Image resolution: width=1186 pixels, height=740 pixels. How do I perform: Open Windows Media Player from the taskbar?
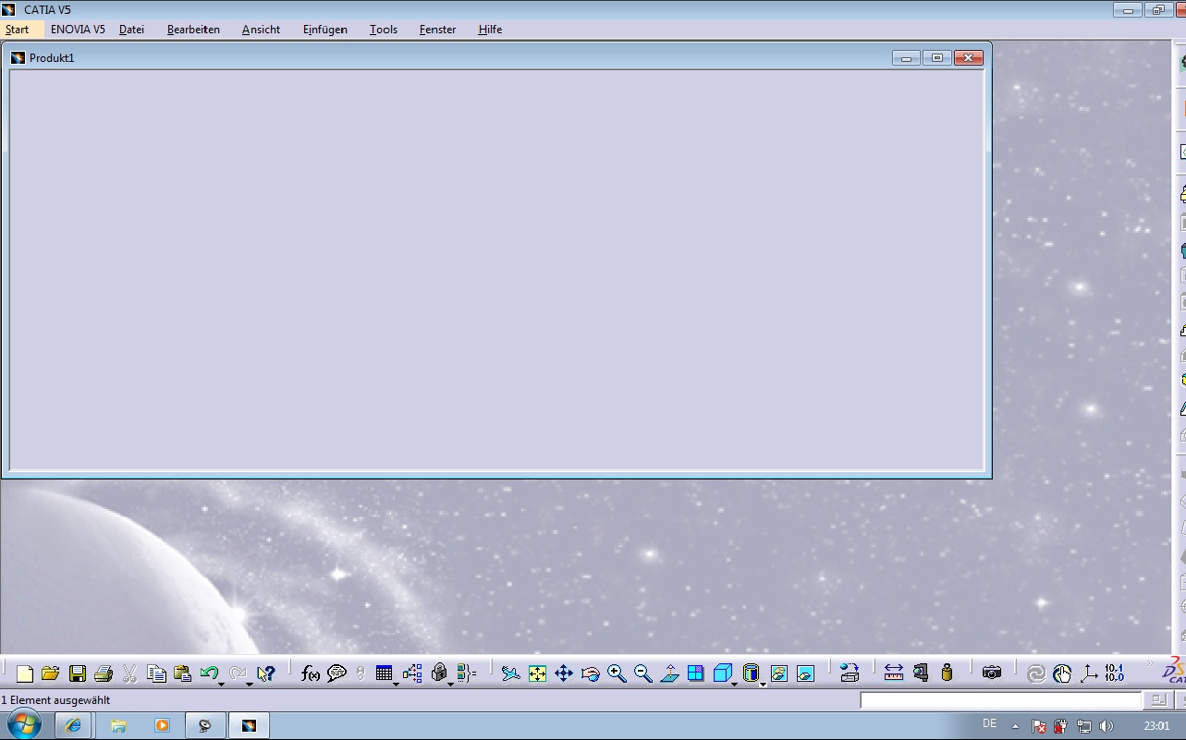click(162, 726)
